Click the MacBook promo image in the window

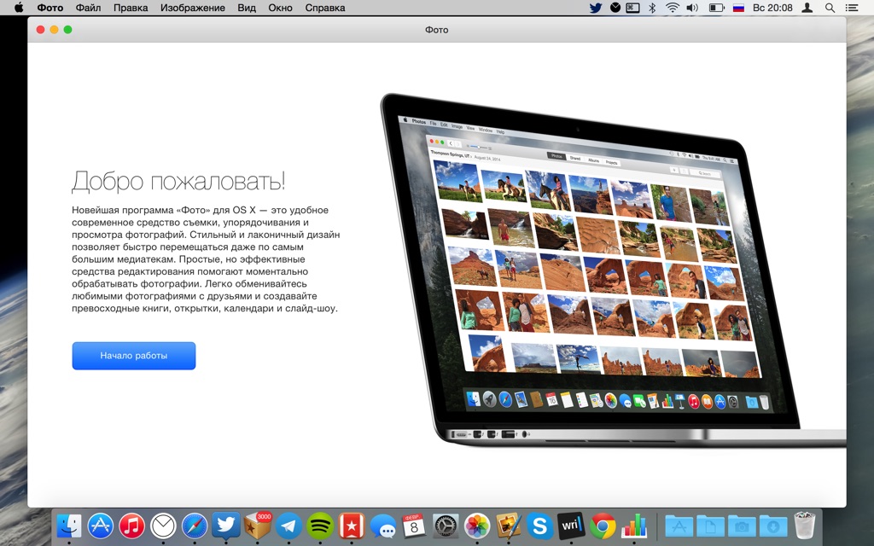coord(613,271)
